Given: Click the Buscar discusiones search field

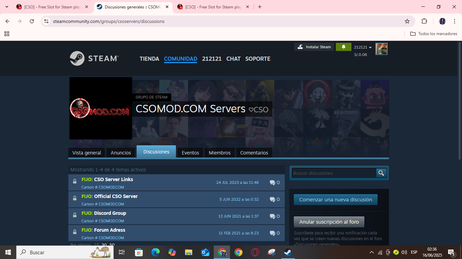Looking at the screenshot, I should click(x=334, y=173).
